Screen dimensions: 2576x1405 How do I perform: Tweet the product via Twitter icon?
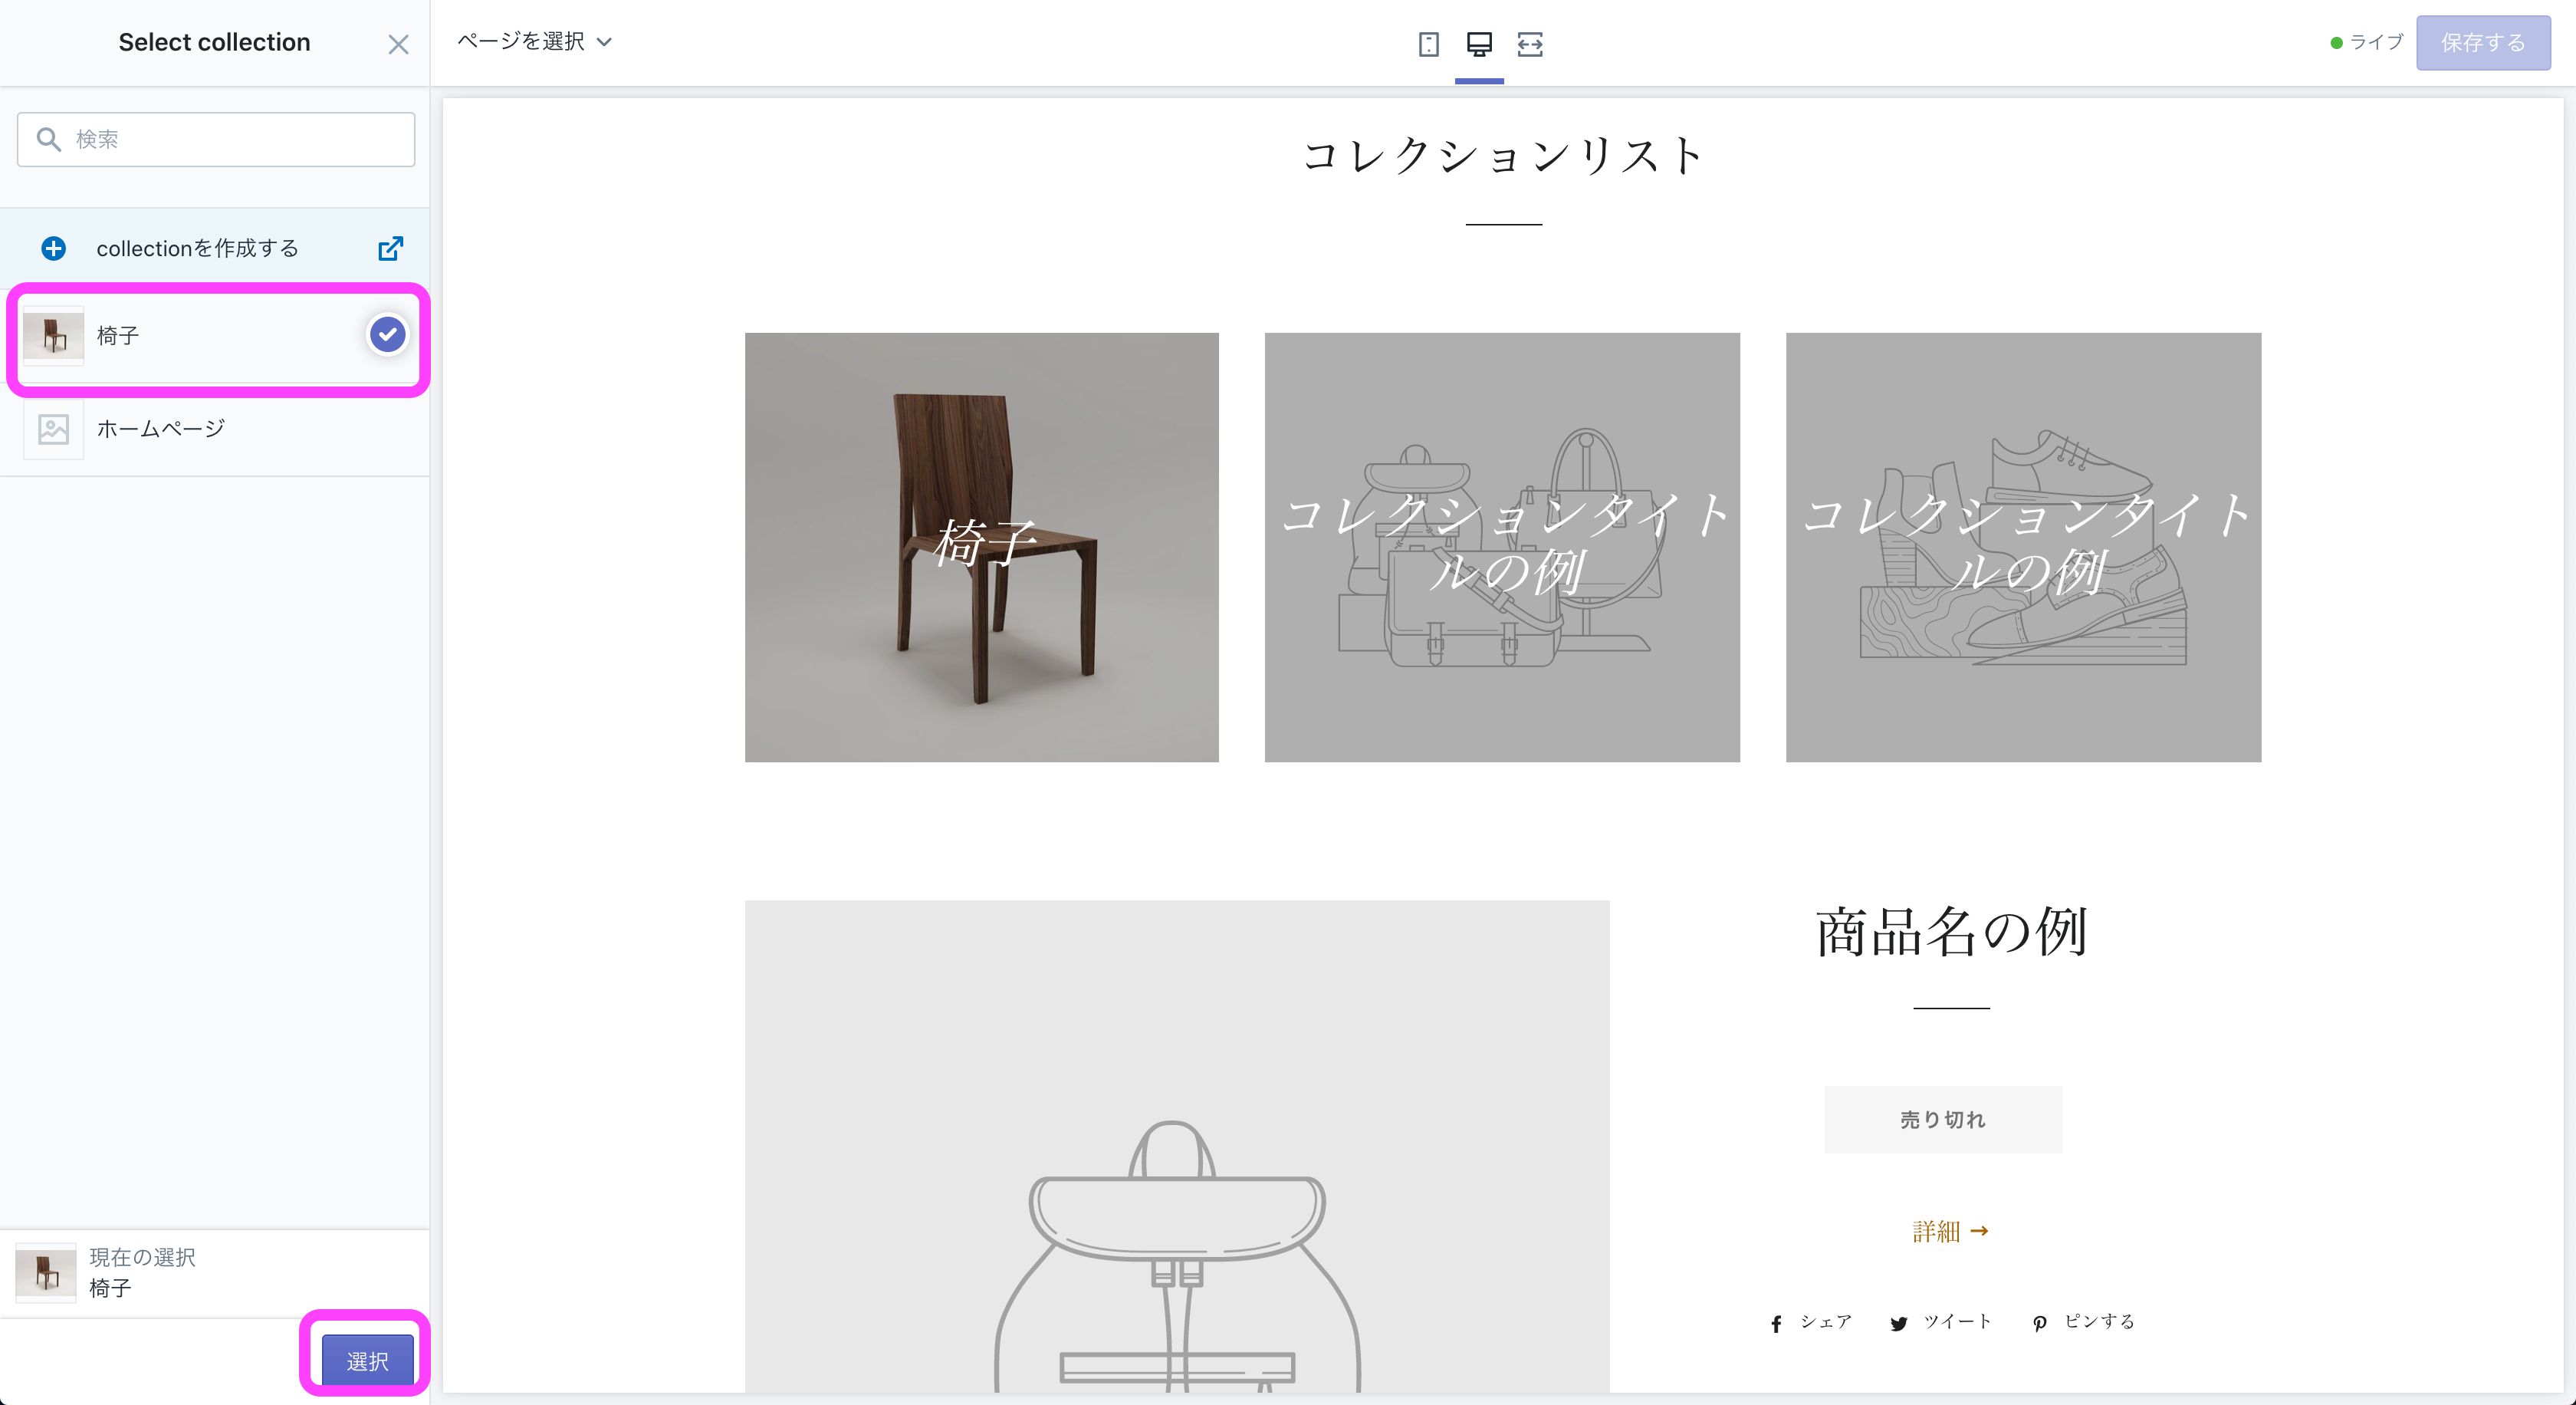tap(1898, 1322)
